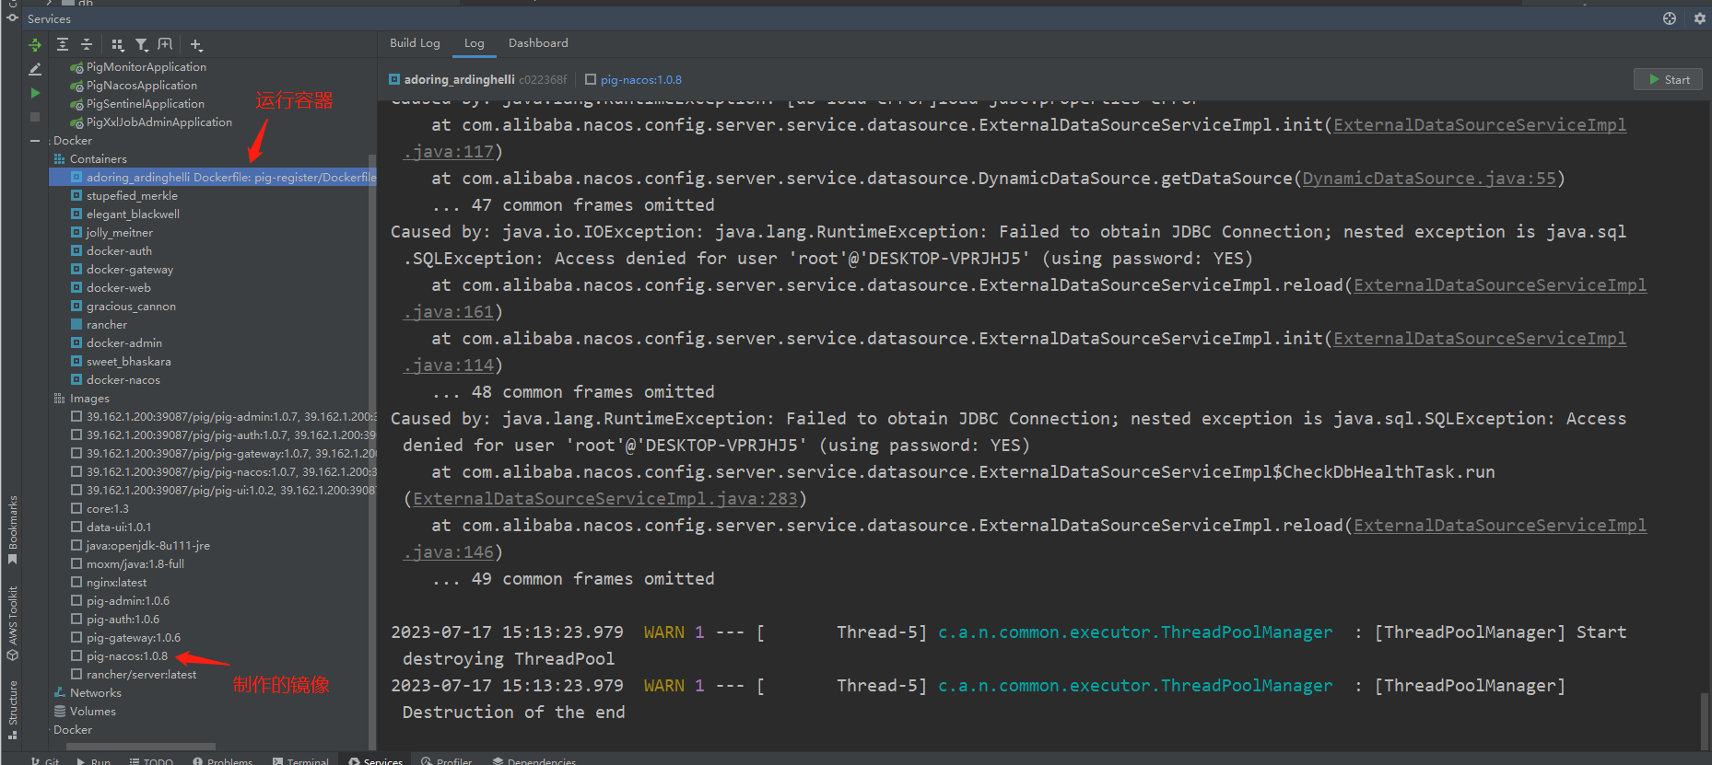Screen dimensions: 1712x765
Task: Click image icon beside pig-nacos:1.0.8 in tree
Action: pyautogui.click(x=76, y=656)
